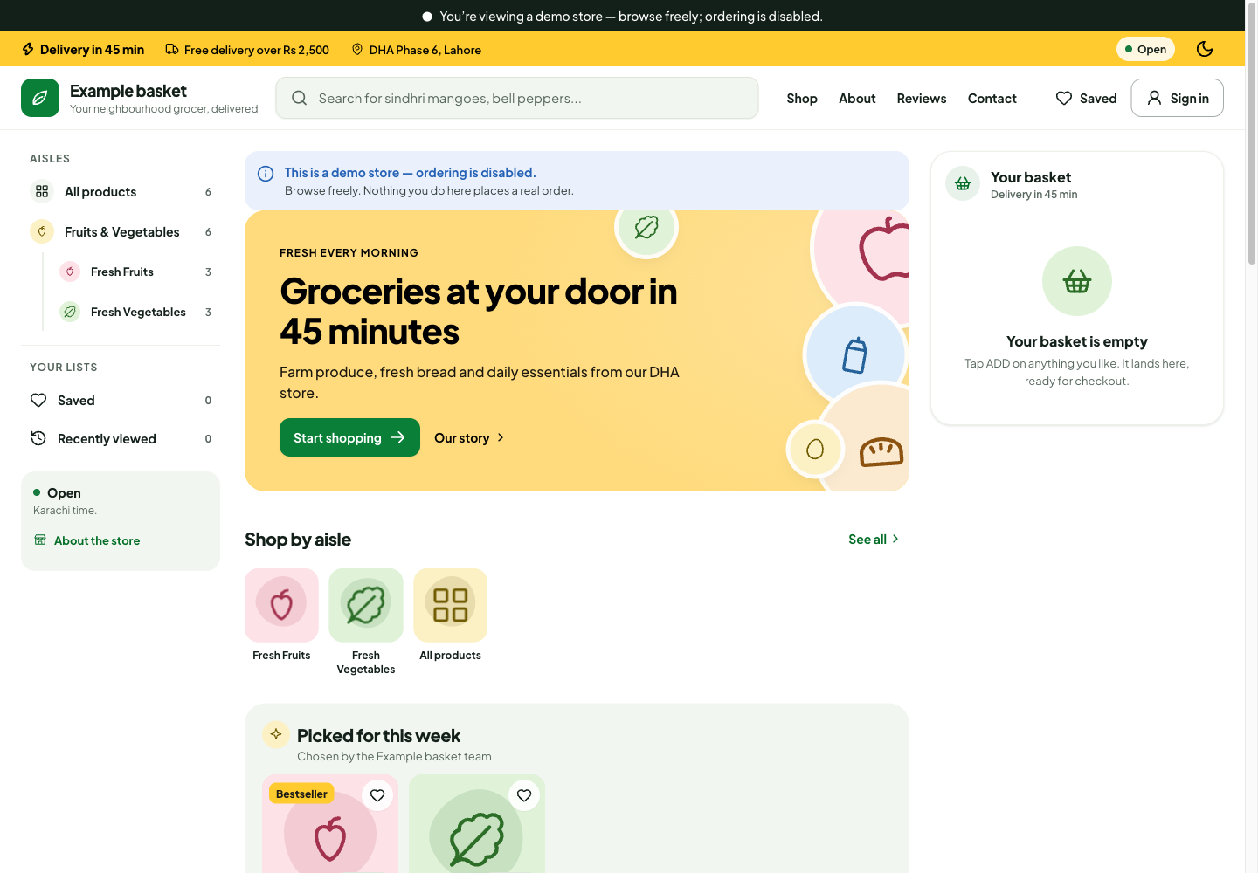This screenshot has width=1258, height=873.
Task: Click the Sign in button
Action: coord(1177,98)
